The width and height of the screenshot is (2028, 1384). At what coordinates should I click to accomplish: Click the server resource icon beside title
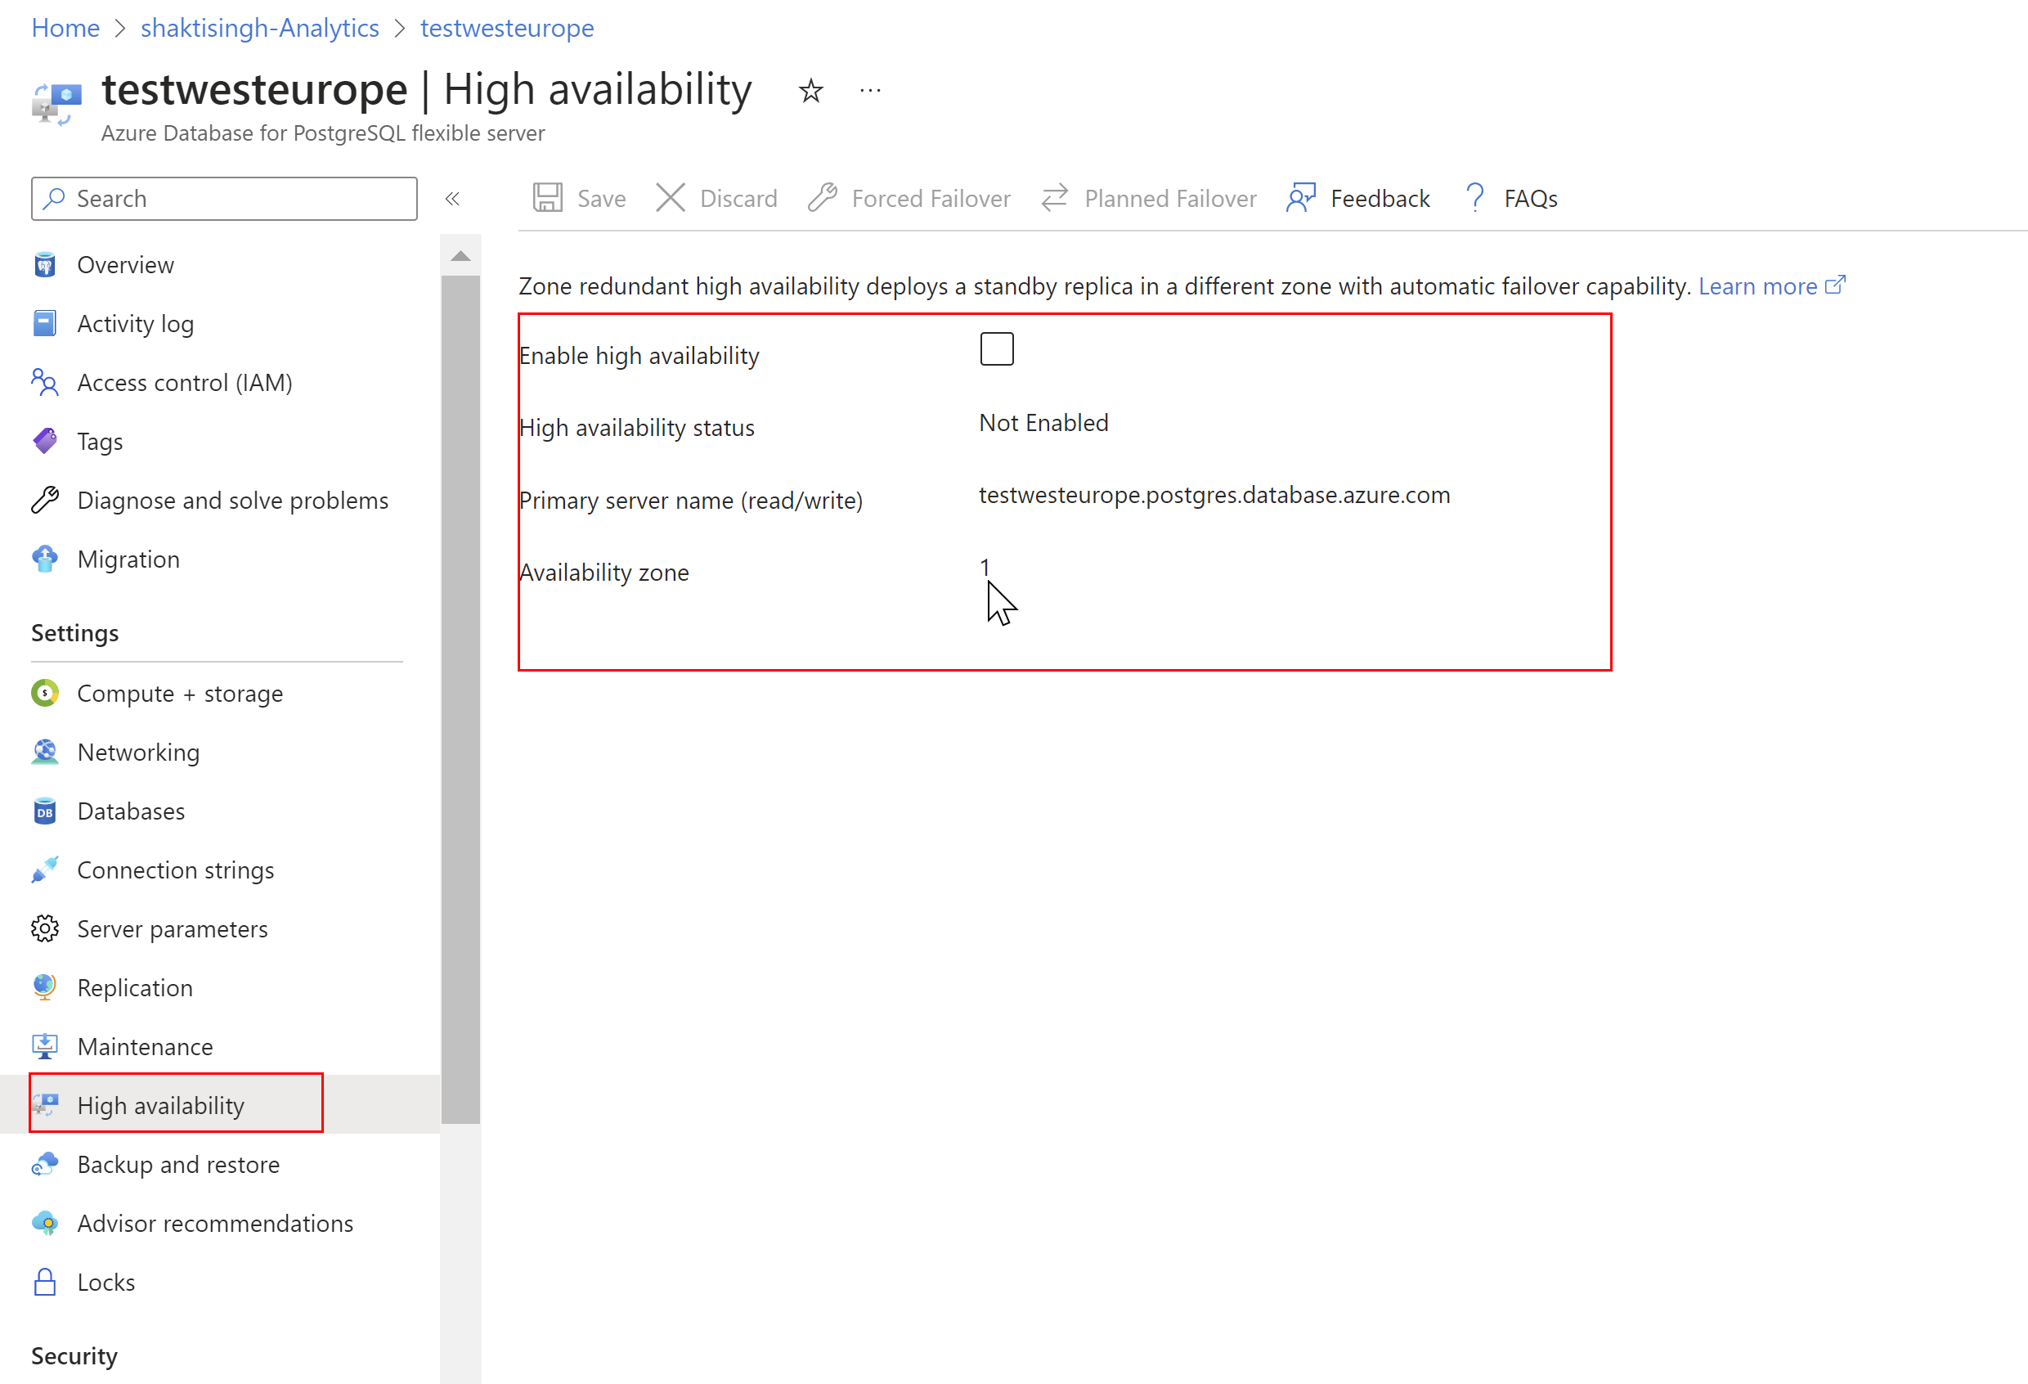[x=56, y=104]
